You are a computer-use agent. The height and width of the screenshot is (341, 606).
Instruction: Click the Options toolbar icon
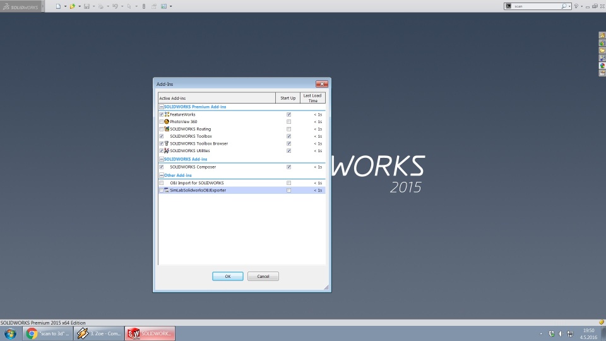pos(164,6)
